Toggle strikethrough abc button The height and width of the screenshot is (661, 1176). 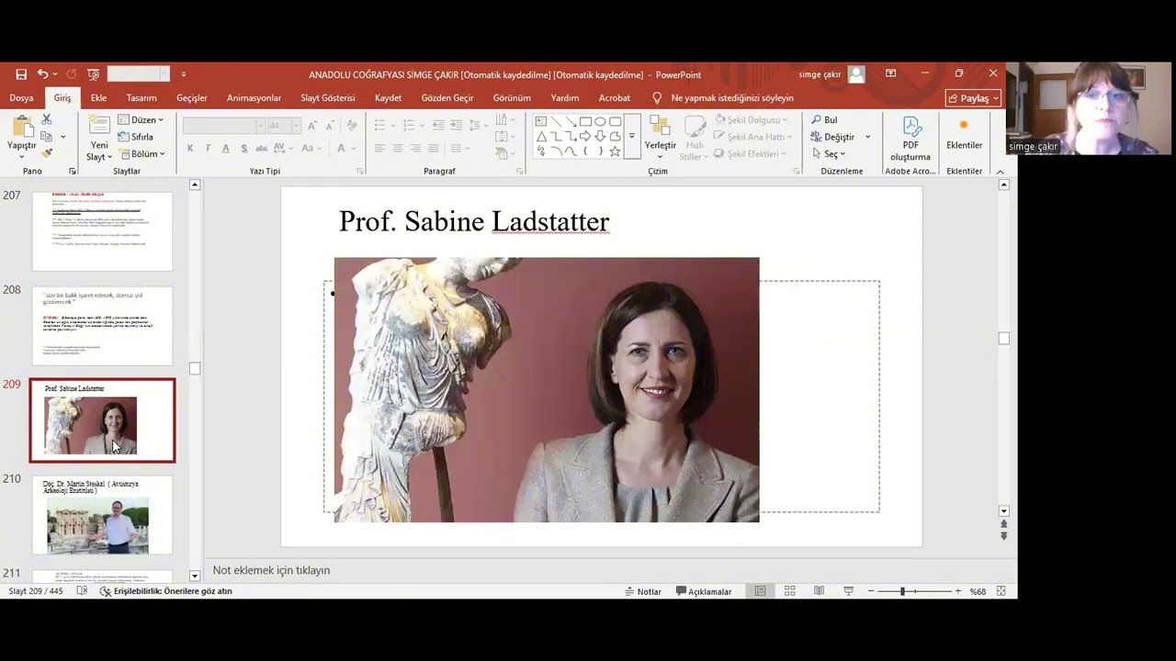[262, 148]
